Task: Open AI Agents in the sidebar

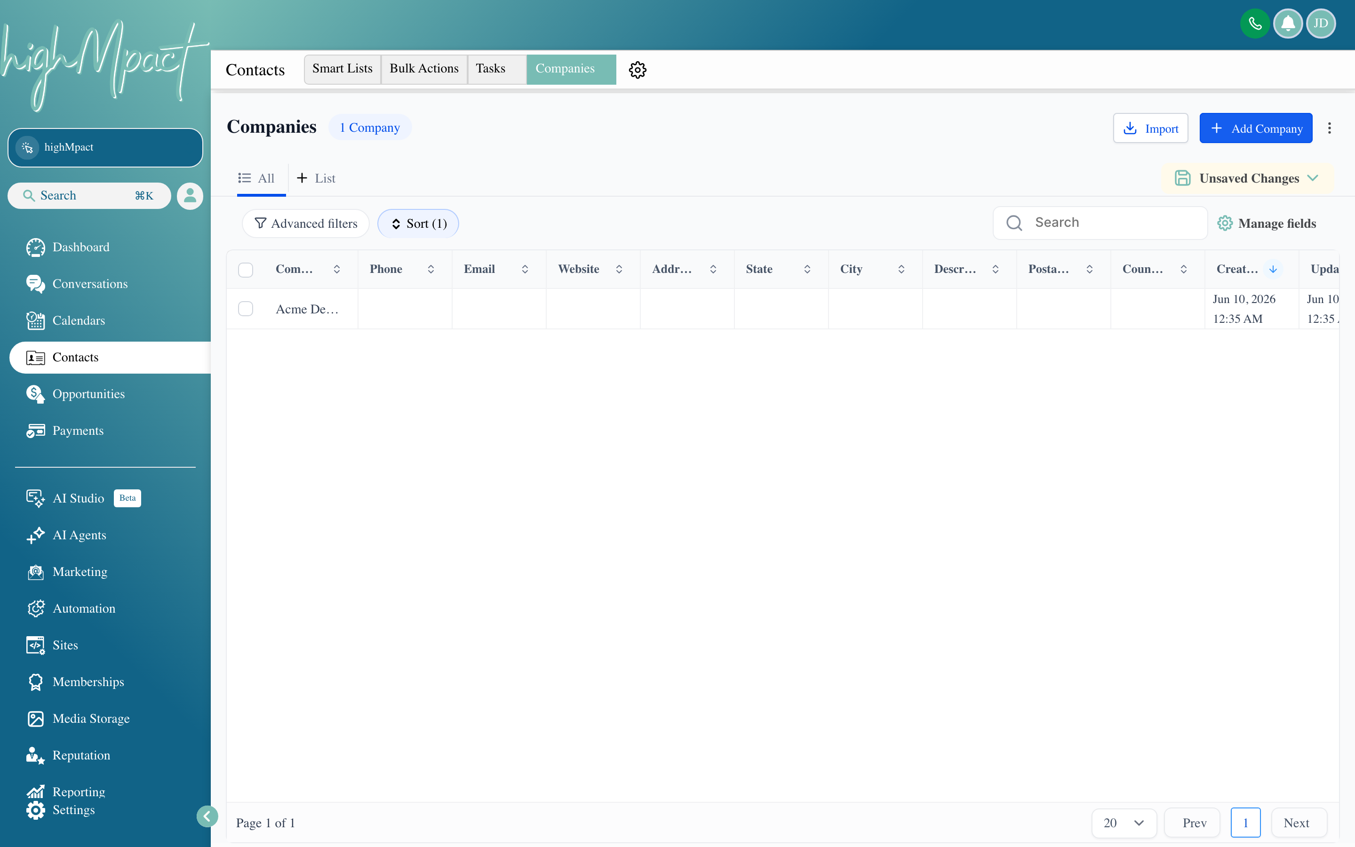Action: click(66, 535)
